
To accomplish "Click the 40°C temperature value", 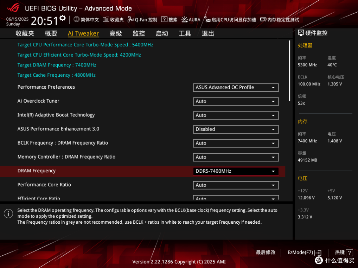I will (332, 65).
